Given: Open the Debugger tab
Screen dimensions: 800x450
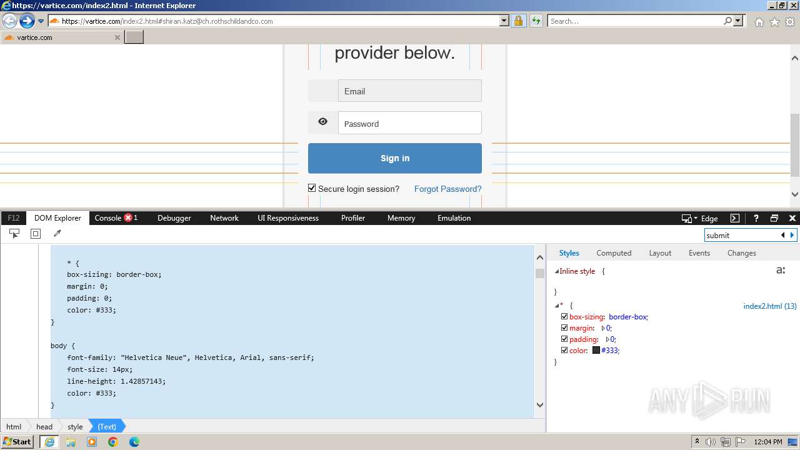Looking at the screenshot, I should pyautogui.click(x=174, y=218).
